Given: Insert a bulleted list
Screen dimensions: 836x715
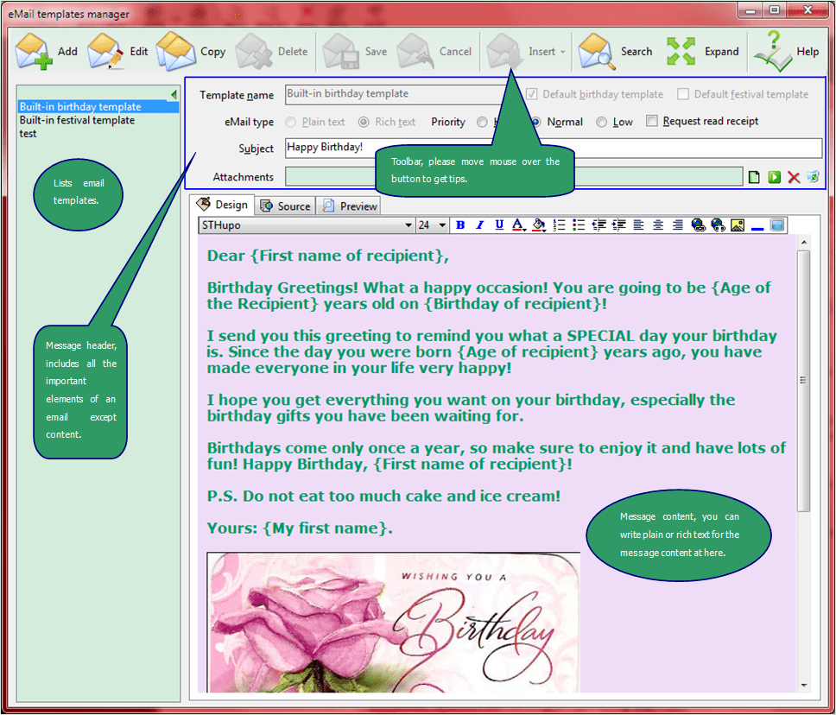Looking at the screenshot, I should (x=579, y=225).
